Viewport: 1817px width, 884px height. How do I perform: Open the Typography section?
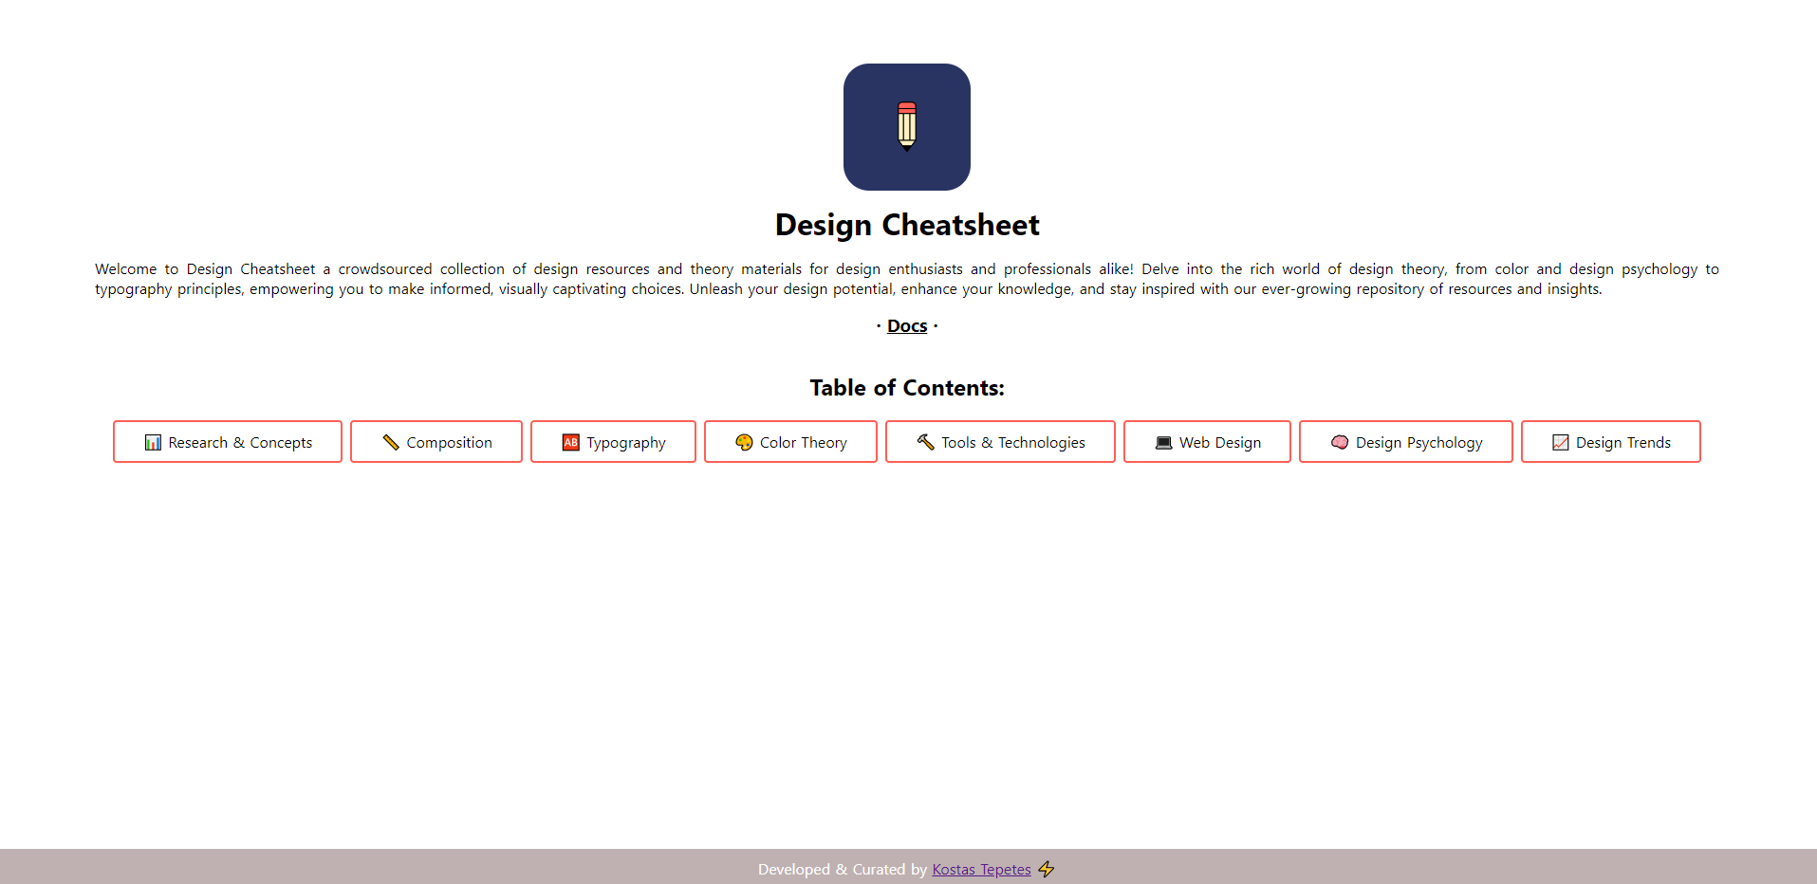tap(613, 442)
